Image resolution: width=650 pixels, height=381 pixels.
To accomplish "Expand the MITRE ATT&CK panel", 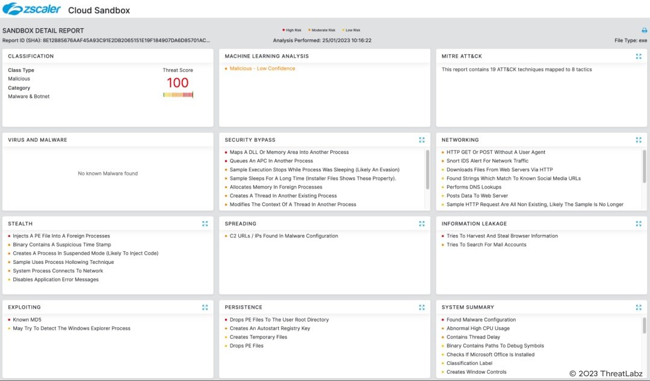I will (x=639, y=56).
